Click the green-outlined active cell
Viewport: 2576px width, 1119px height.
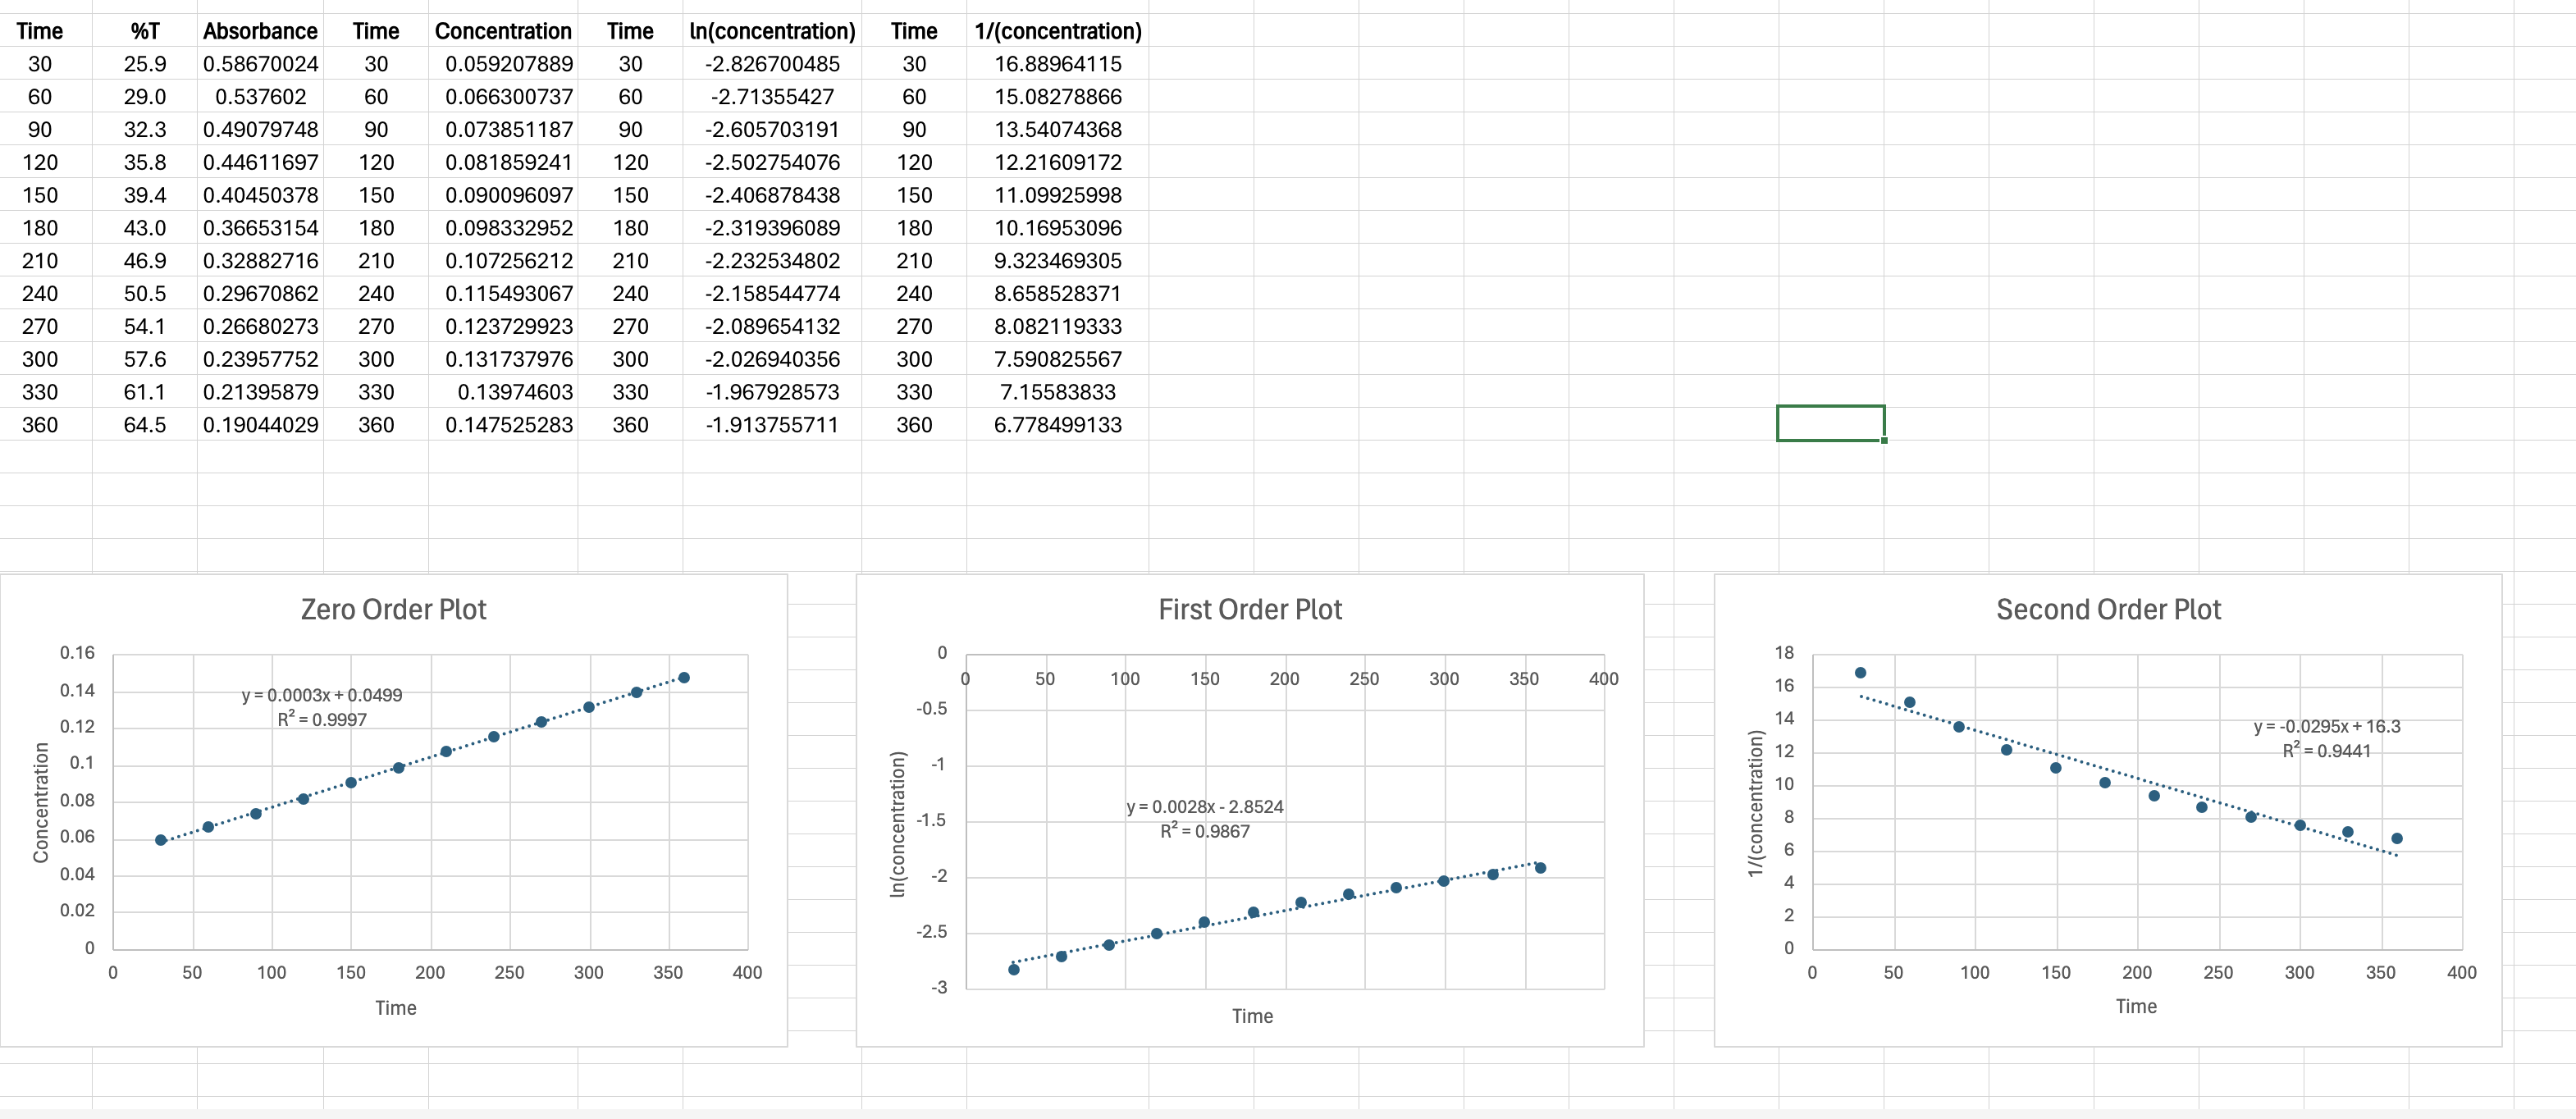click(x=1830, y=423)
